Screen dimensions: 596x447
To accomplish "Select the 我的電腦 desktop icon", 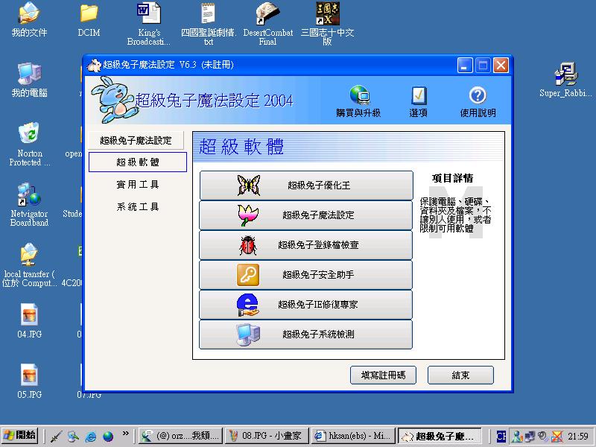I will tap(29, 80).
